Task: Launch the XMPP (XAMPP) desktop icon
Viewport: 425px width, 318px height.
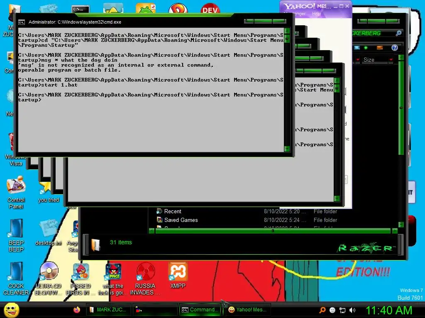Action: 178,275
